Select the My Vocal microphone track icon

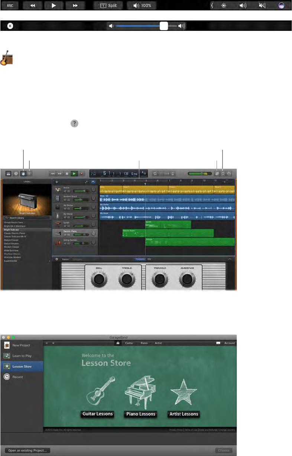58,216
